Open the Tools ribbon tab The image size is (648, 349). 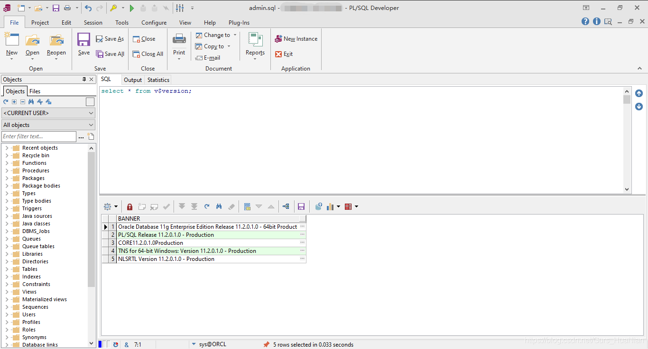pos(122,22)
